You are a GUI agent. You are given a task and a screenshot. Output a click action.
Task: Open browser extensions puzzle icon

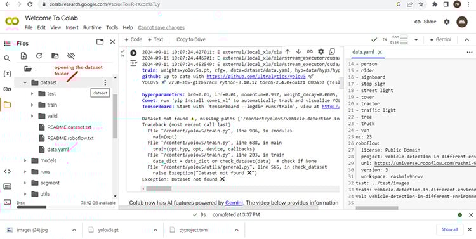point(435,4)
